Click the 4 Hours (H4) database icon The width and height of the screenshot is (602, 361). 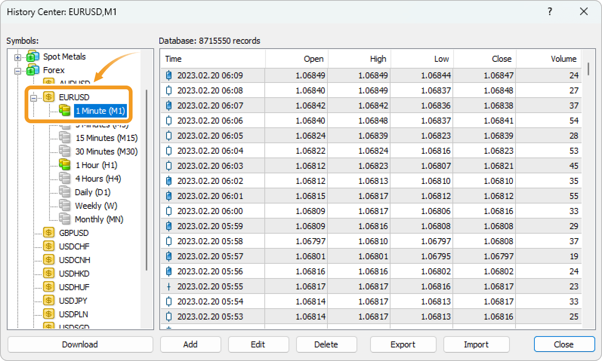(x=65, y=178)
